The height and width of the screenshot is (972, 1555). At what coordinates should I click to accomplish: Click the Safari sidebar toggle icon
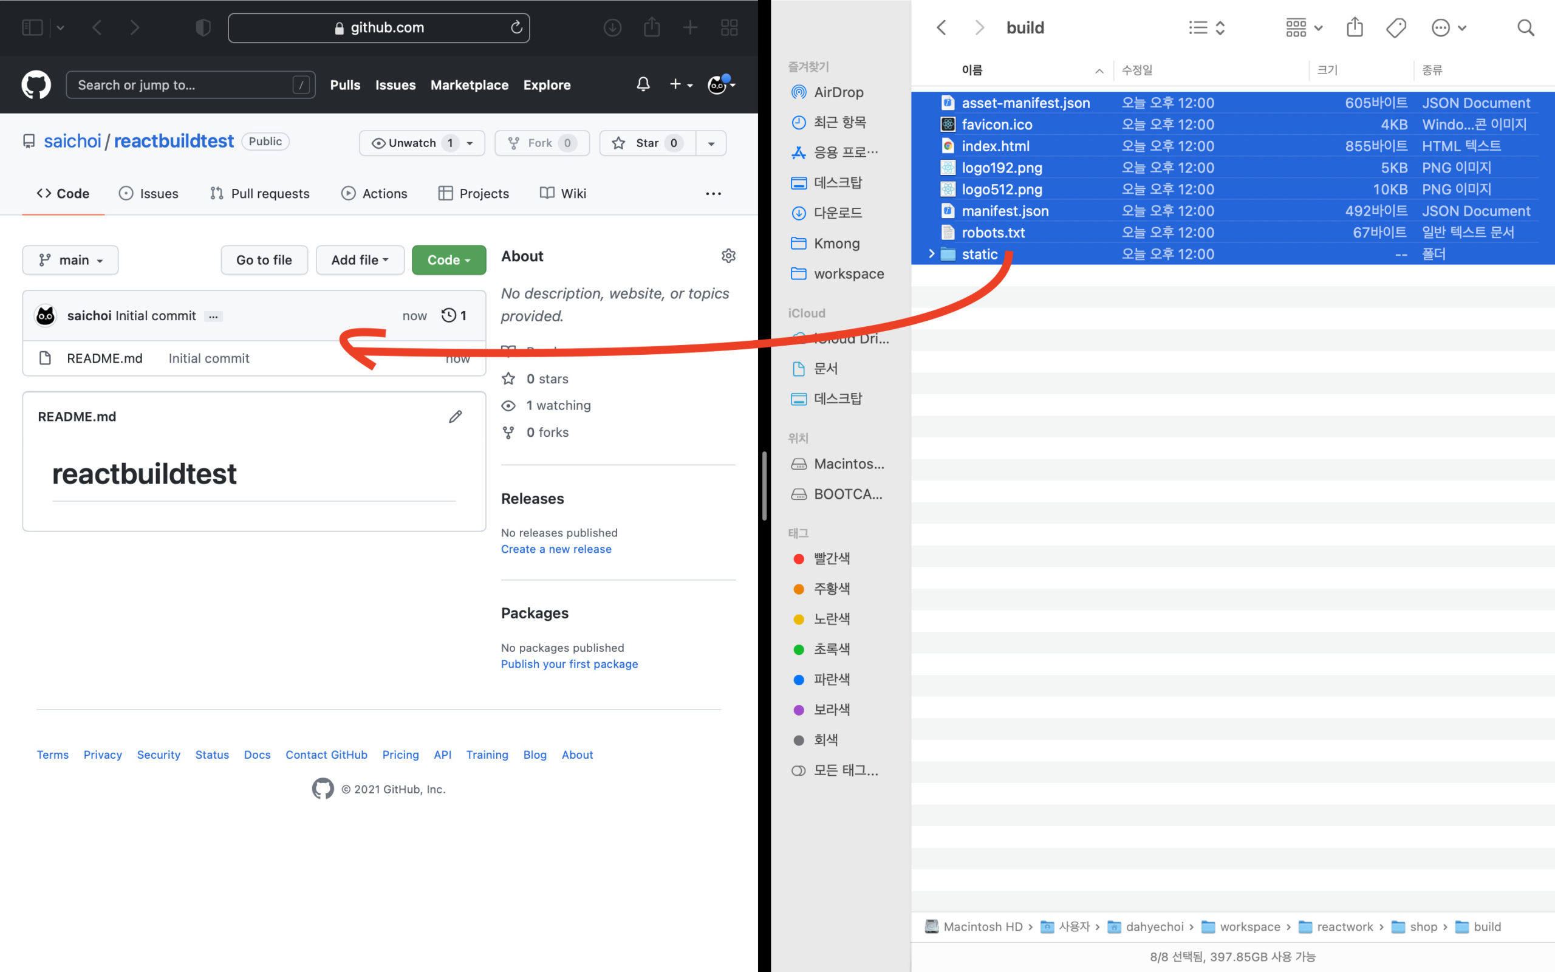(x=32, y=28)
